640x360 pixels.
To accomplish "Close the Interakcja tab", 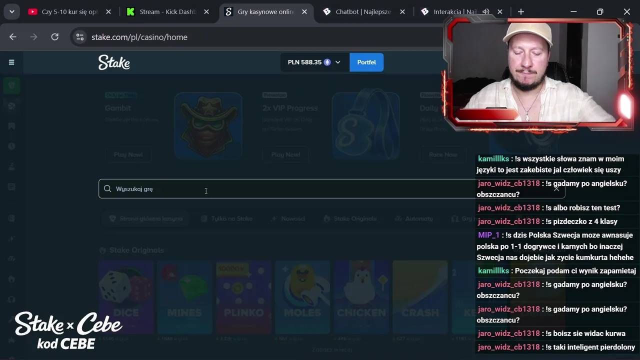I will 500,11.
